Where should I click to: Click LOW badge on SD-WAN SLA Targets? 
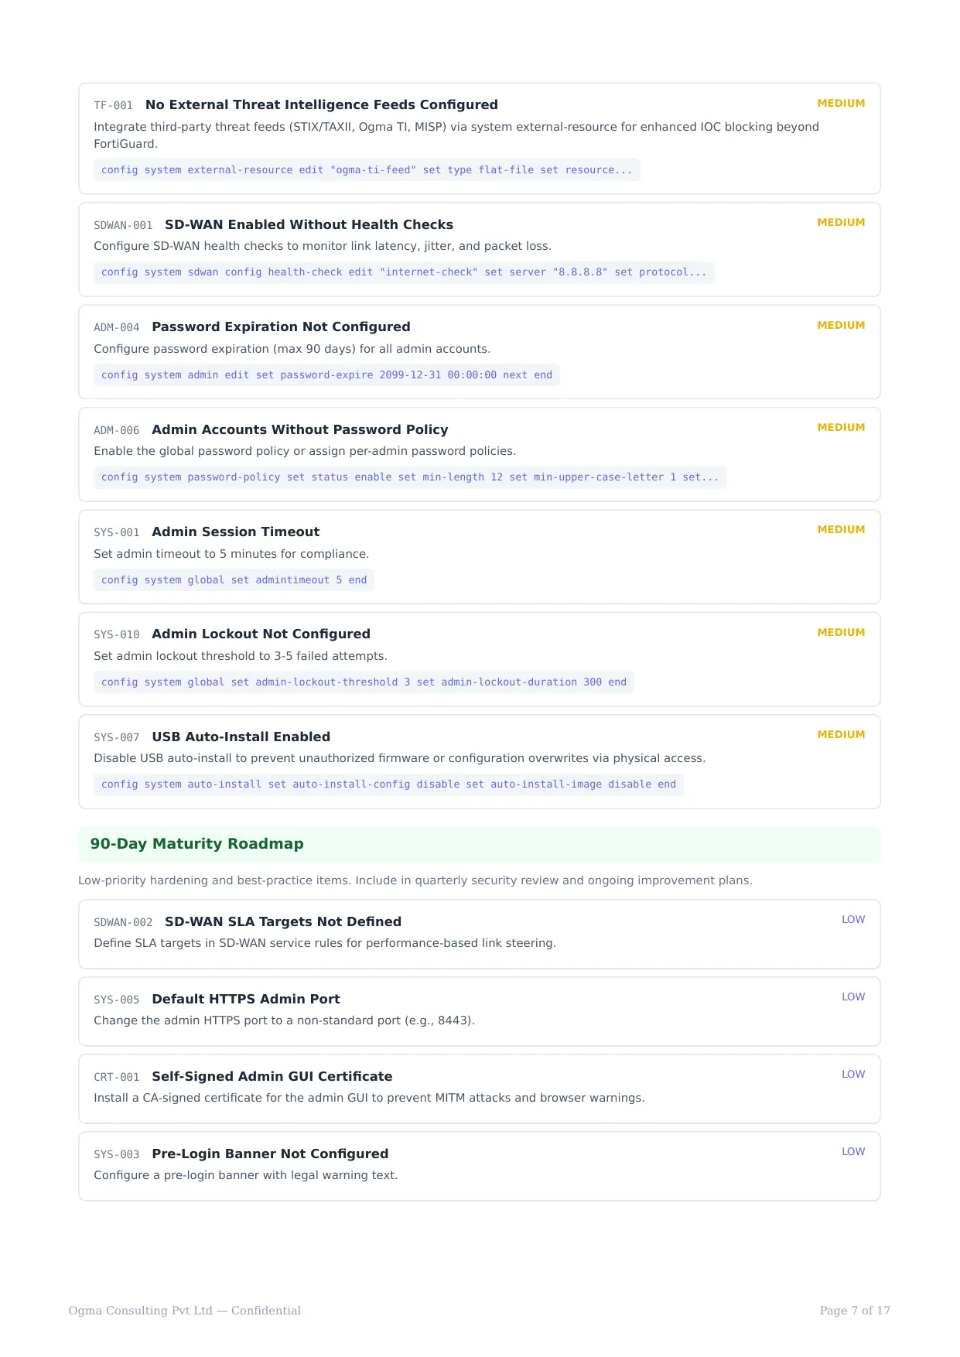pyautogui.click(x=853, y=920)
